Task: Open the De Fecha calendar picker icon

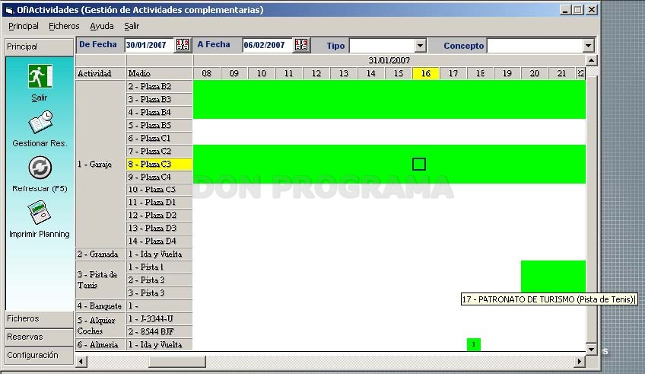Action: (x=183, y=45)
